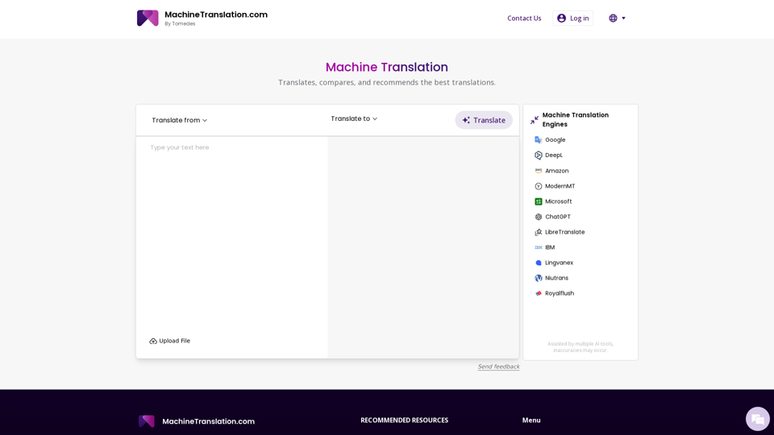Screen dimensions: 774x435
Task: Open the globe language selector icon
Action: point(613,19)
